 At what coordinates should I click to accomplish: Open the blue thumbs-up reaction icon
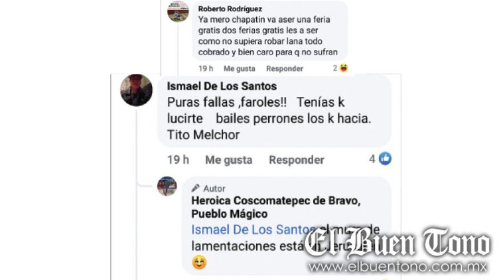coord(385,159)
